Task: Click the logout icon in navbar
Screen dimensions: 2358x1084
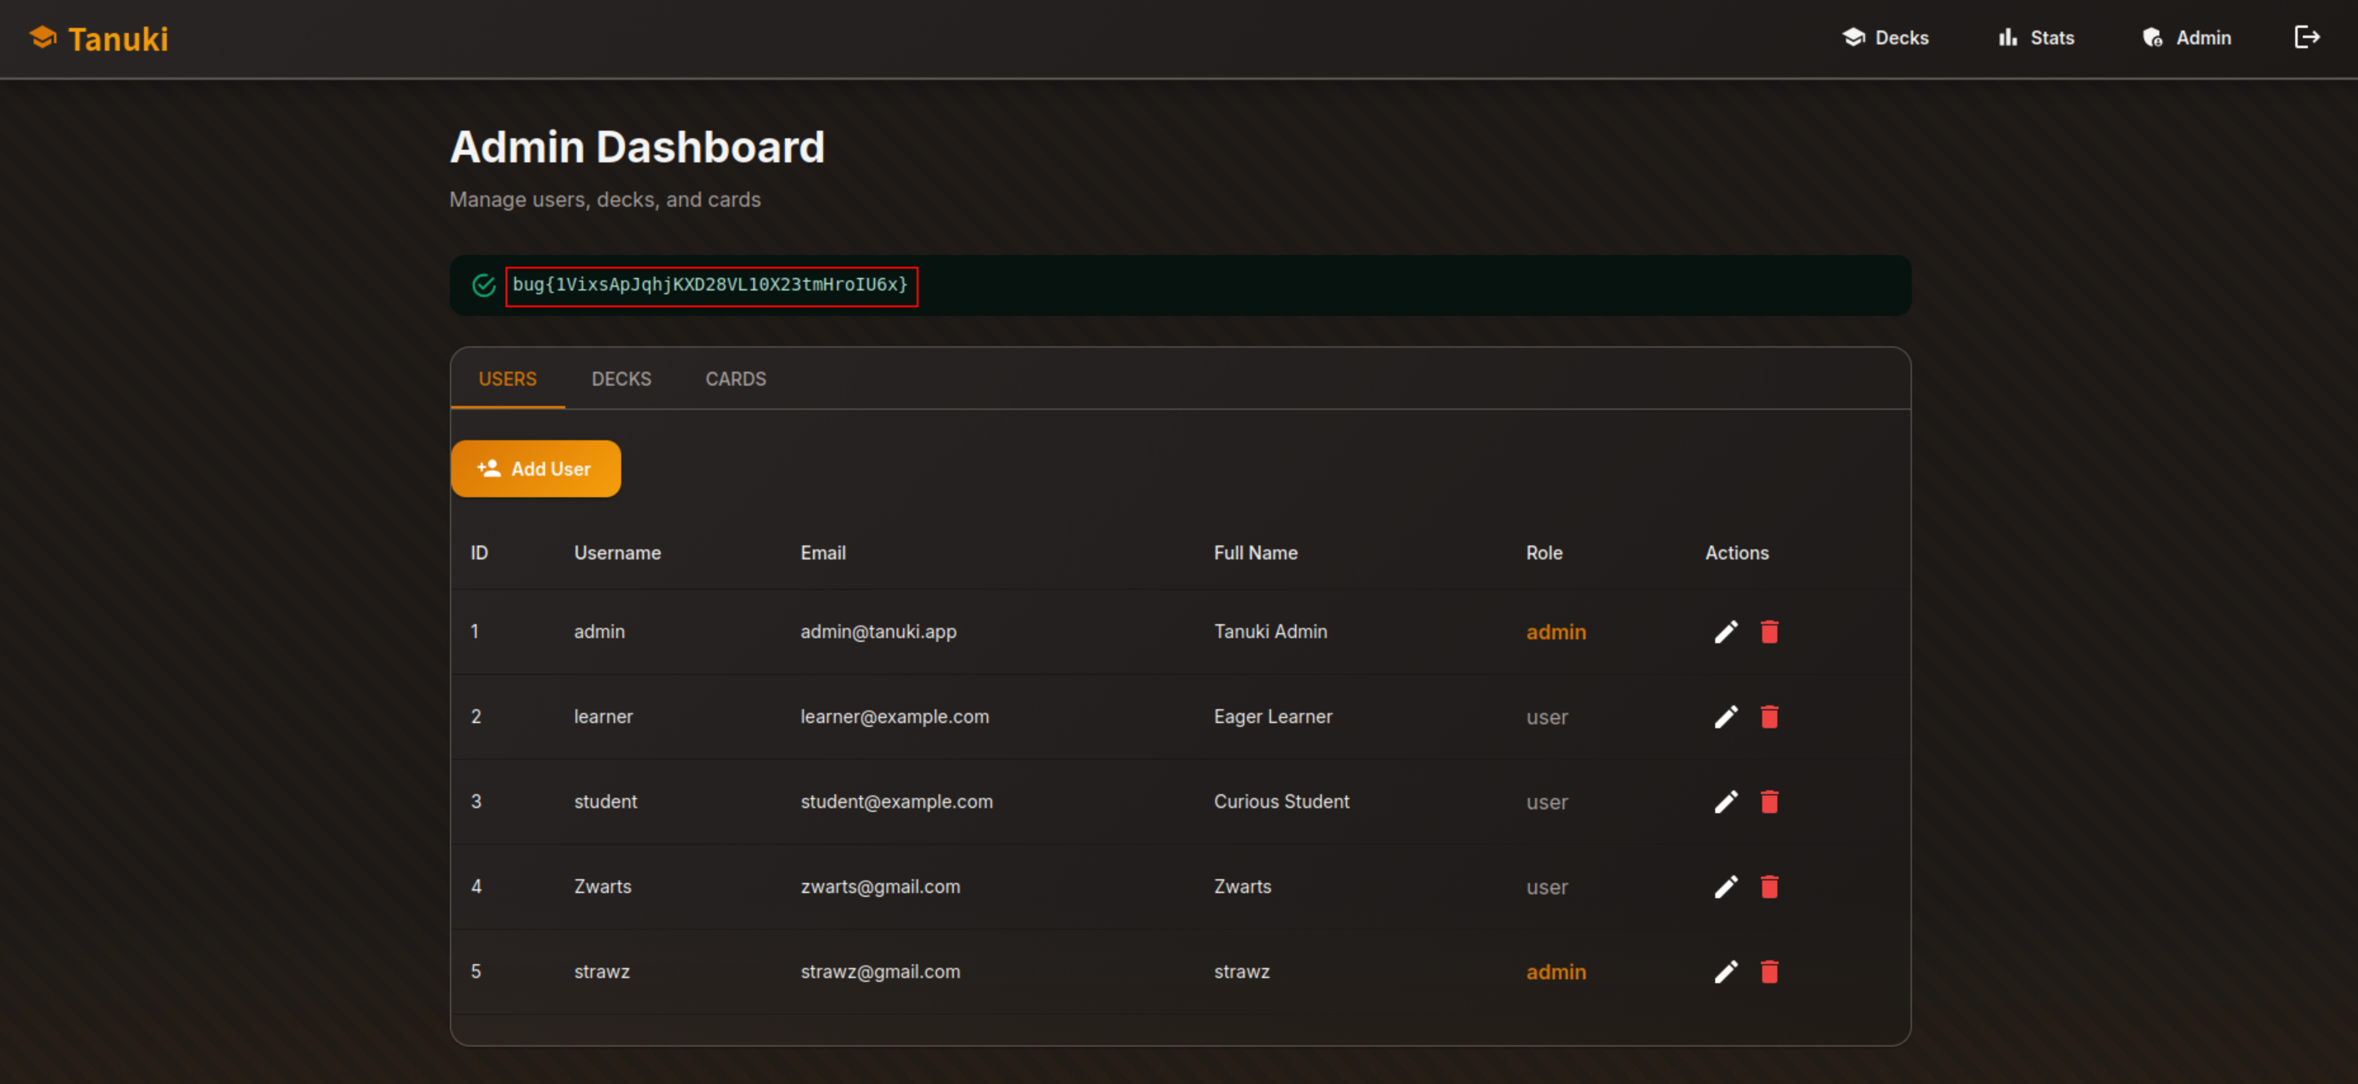Action: coord(2306,37)
